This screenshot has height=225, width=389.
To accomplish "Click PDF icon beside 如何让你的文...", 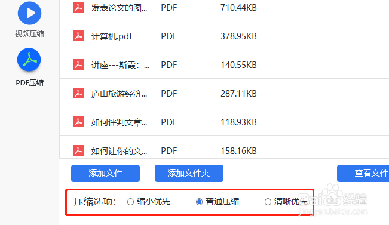I will click(x=78, y=150).
